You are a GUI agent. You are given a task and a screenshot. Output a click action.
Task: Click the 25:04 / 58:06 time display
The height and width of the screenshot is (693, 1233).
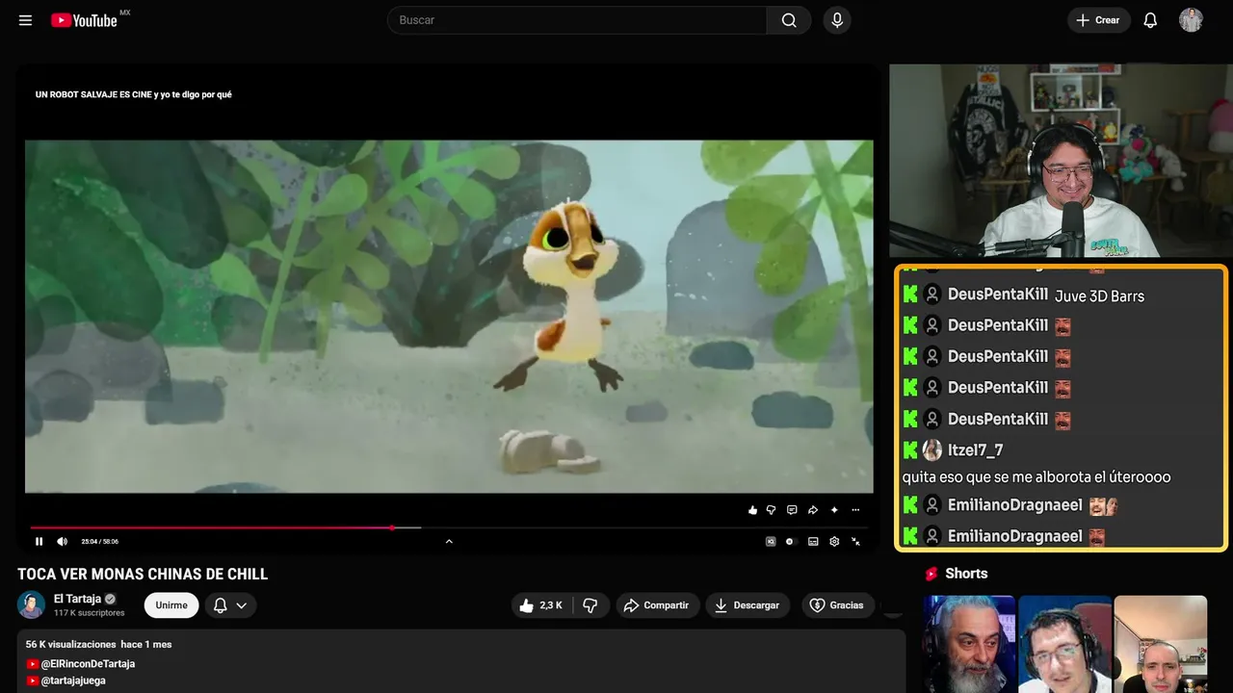99,542
